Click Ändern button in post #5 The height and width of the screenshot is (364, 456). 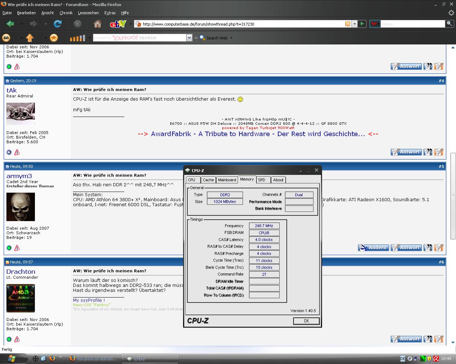click(373, 248)
